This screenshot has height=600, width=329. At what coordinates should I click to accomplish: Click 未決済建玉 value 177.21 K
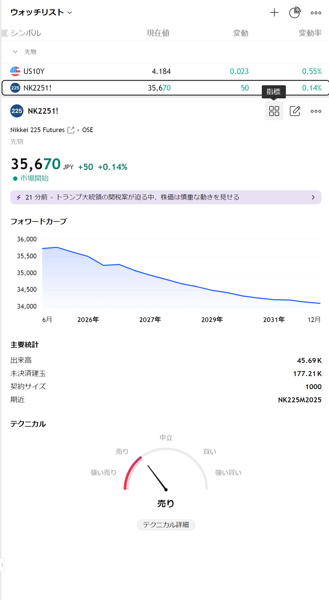tap(307, 374)
